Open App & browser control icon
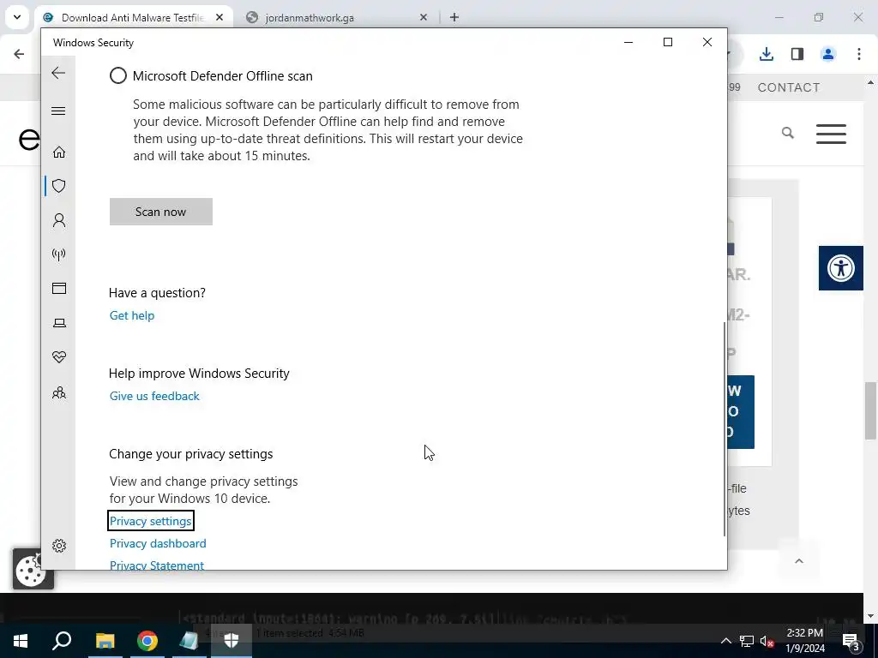The width and height of the screenshot is (878, 658). click(x=59, y=288)
